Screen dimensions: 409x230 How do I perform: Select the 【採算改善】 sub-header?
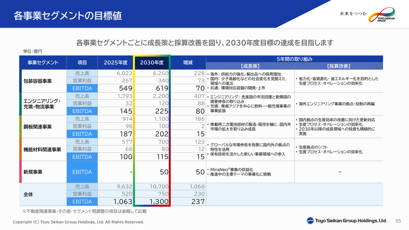click(339, 66)
